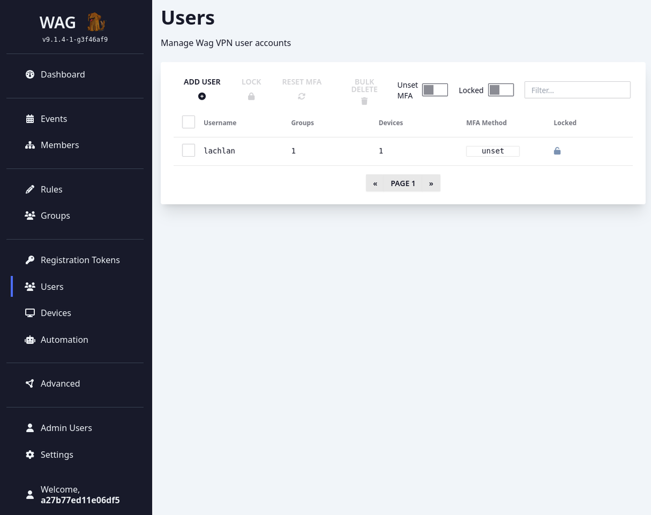This screenshot has width=651, height=515.
Task: Click the Registration Tokens key icon
Action: coord(30,260)
